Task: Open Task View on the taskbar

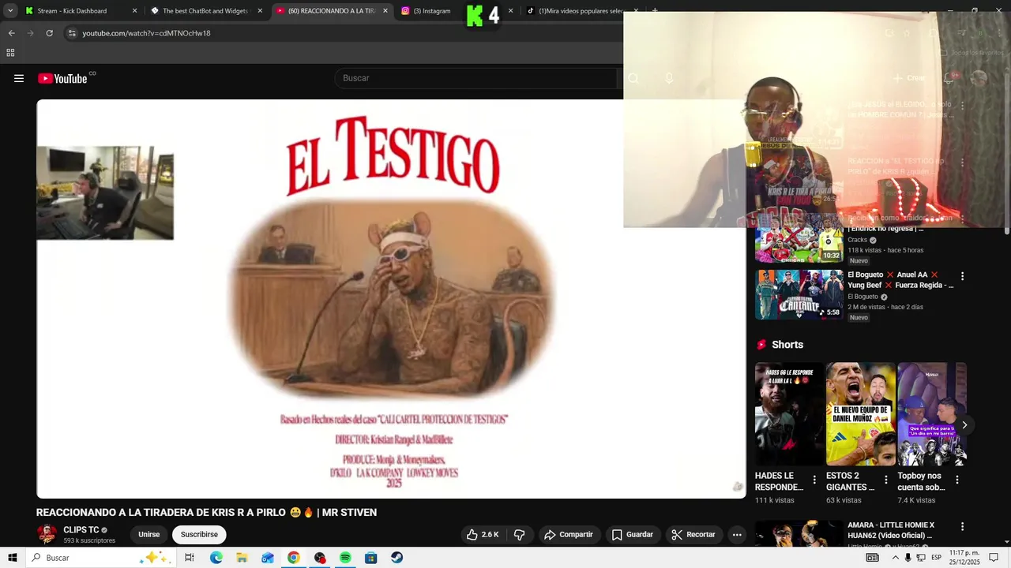Action: (190, 558)
